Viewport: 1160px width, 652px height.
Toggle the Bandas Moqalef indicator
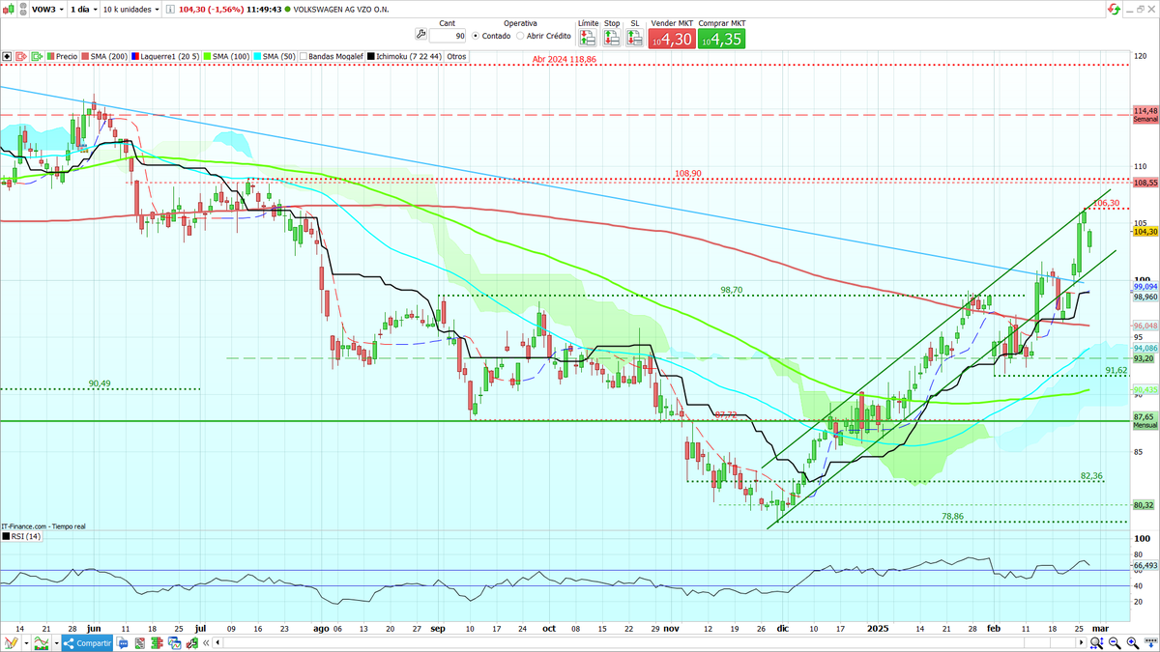coord(332,56)
